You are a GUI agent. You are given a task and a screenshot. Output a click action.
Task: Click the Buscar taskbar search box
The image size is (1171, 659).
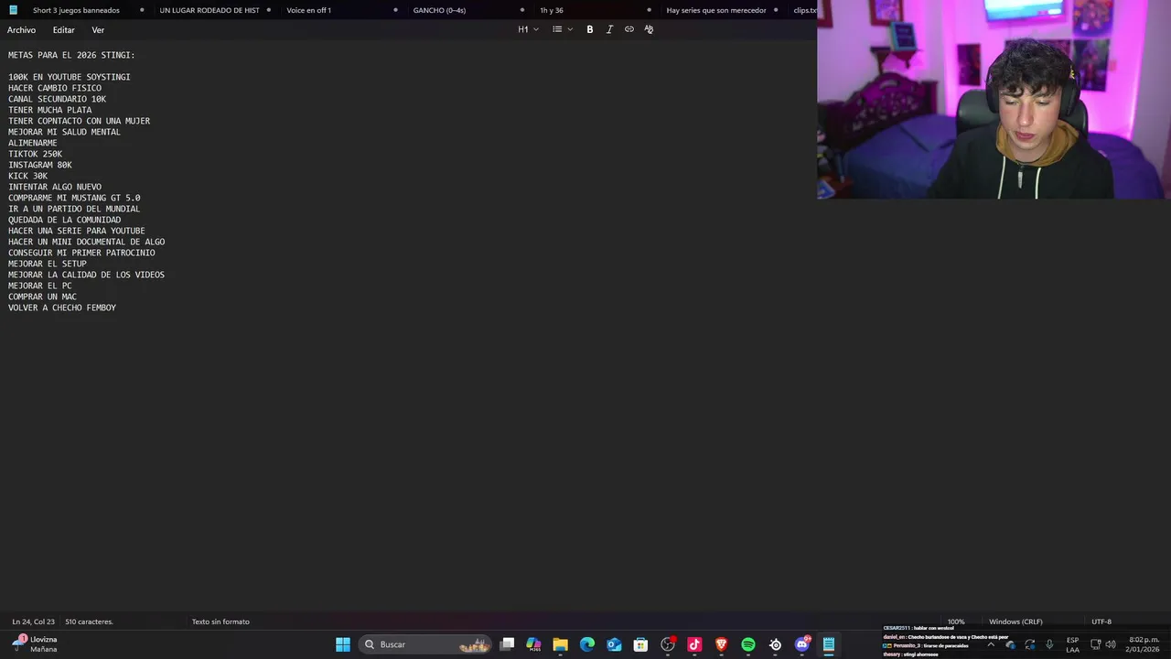(x=424, y=644)
